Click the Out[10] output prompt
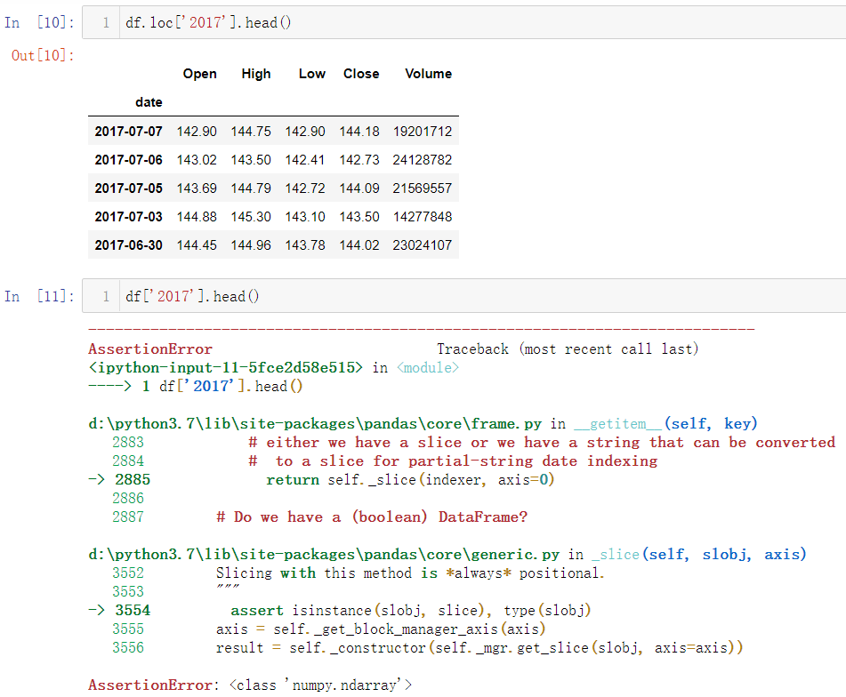The width and height of the screenshot is (846, 697). point(43,55)
